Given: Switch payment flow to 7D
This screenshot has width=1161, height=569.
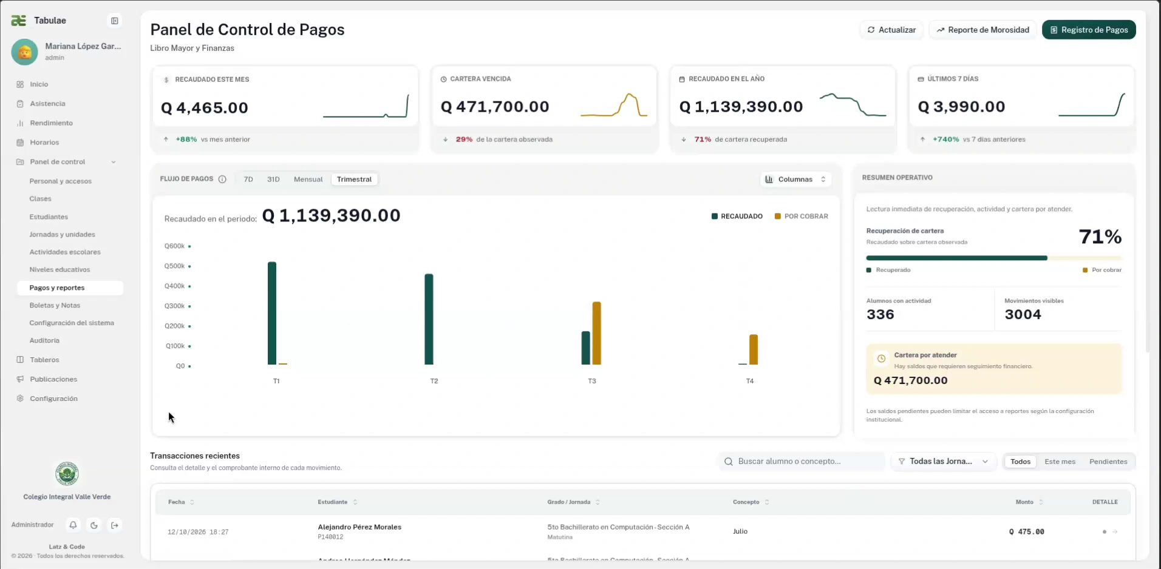Looking at the screenshot, I should [248, 180].
